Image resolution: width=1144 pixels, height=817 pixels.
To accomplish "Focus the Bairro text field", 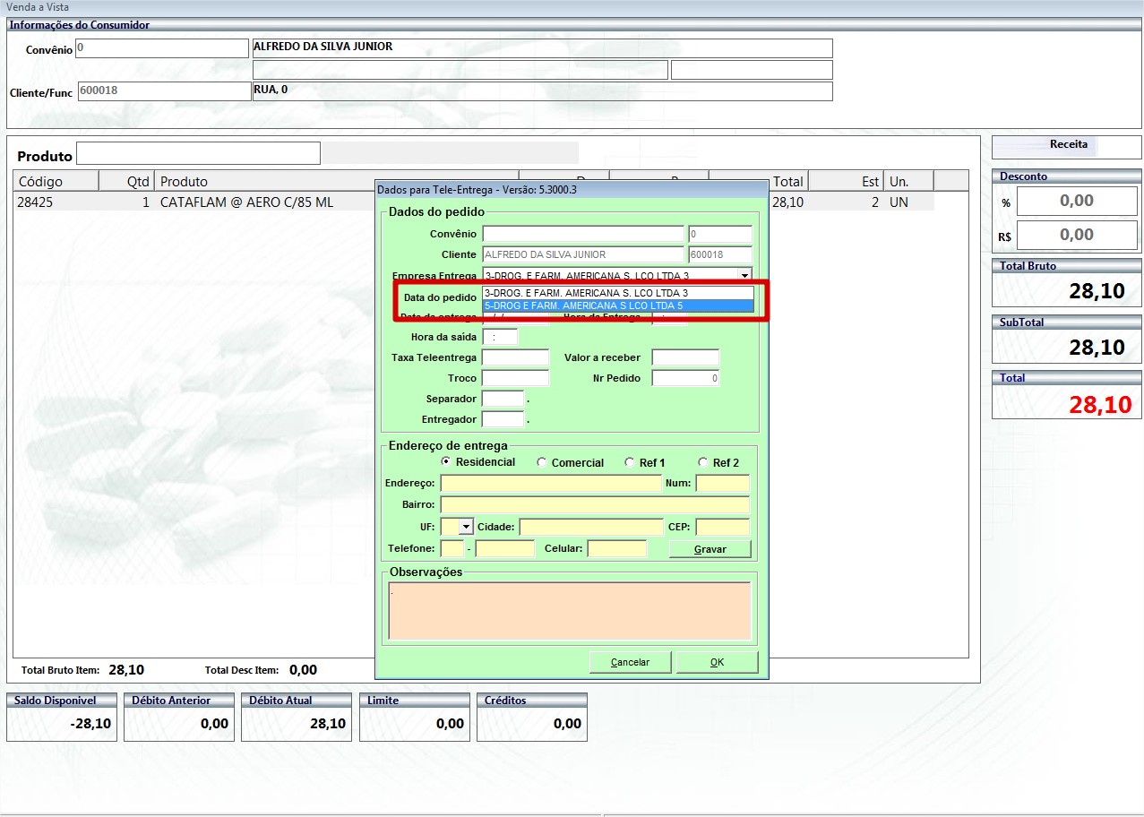I will (x=594, y=505).
